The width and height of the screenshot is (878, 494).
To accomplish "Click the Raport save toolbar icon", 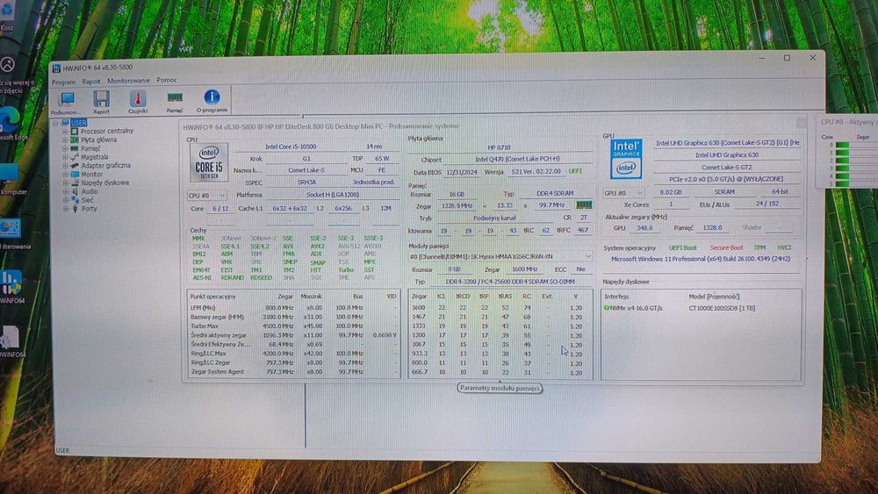I will click(101, 102).
